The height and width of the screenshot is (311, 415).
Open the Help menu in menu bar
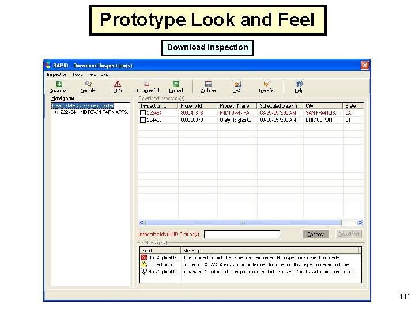(92, 74)
